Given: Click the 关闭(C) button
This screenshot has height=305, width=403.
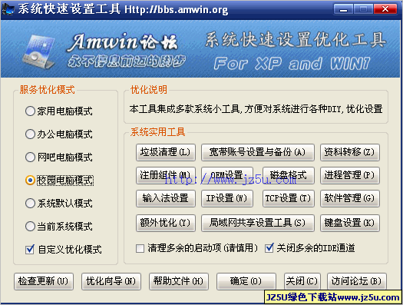Looking at the screenshot, I should pos(302,281).
